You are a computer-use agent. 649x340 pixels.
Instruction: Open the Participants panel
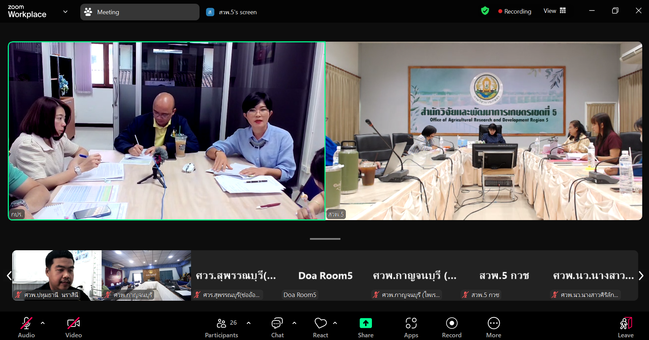pos(222,327)
